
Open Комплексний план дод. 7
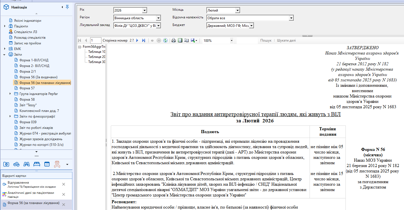tap(39, 111)
